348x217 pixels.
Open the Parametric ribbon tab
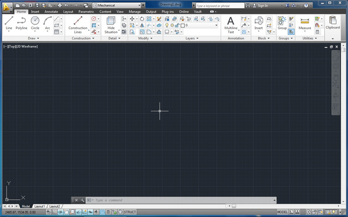[x=86, y=12]
